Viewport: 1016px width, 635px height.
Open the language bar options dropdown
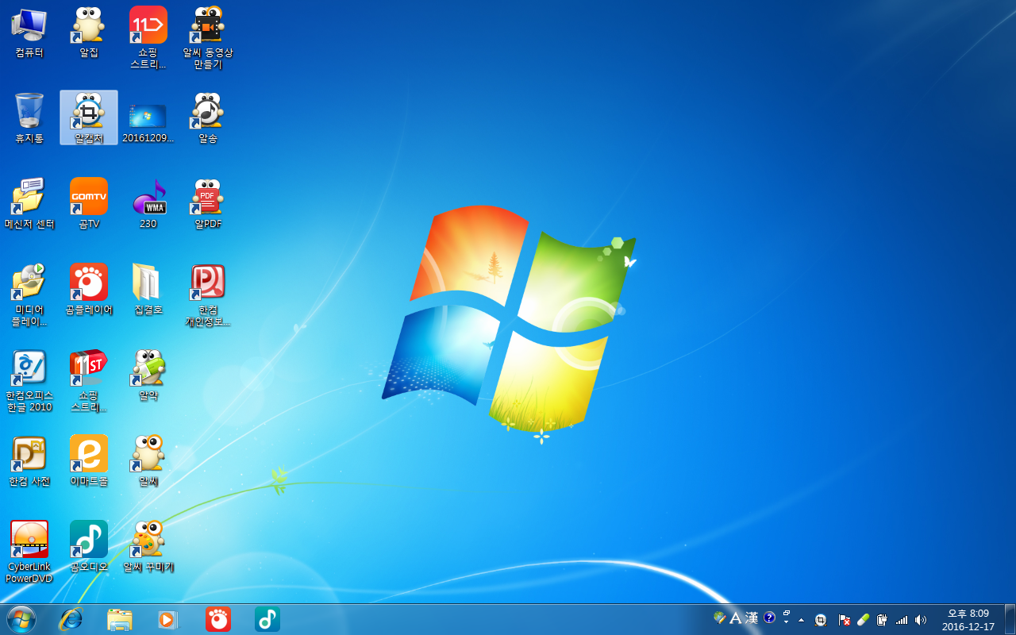[786, 619]
